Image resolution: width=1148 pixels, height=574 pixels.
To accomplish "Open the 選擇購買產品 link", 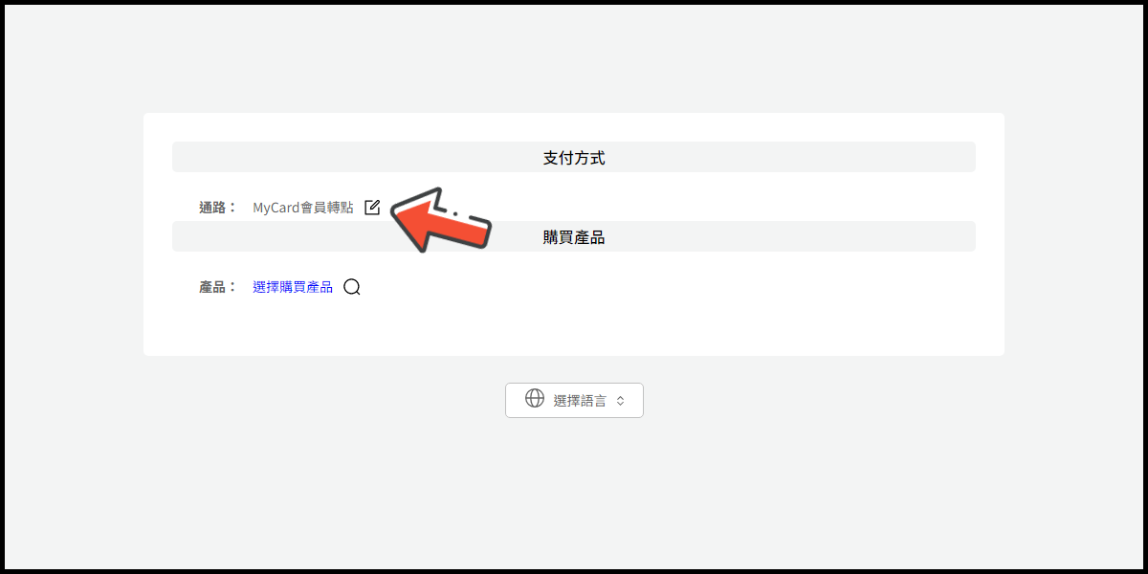I will click(x=293, y=287).
